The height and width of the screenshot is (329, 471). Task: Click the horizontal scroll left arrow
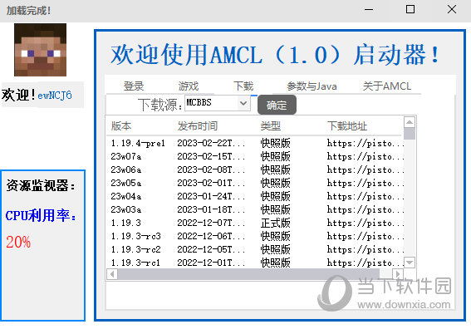point(112,274)
